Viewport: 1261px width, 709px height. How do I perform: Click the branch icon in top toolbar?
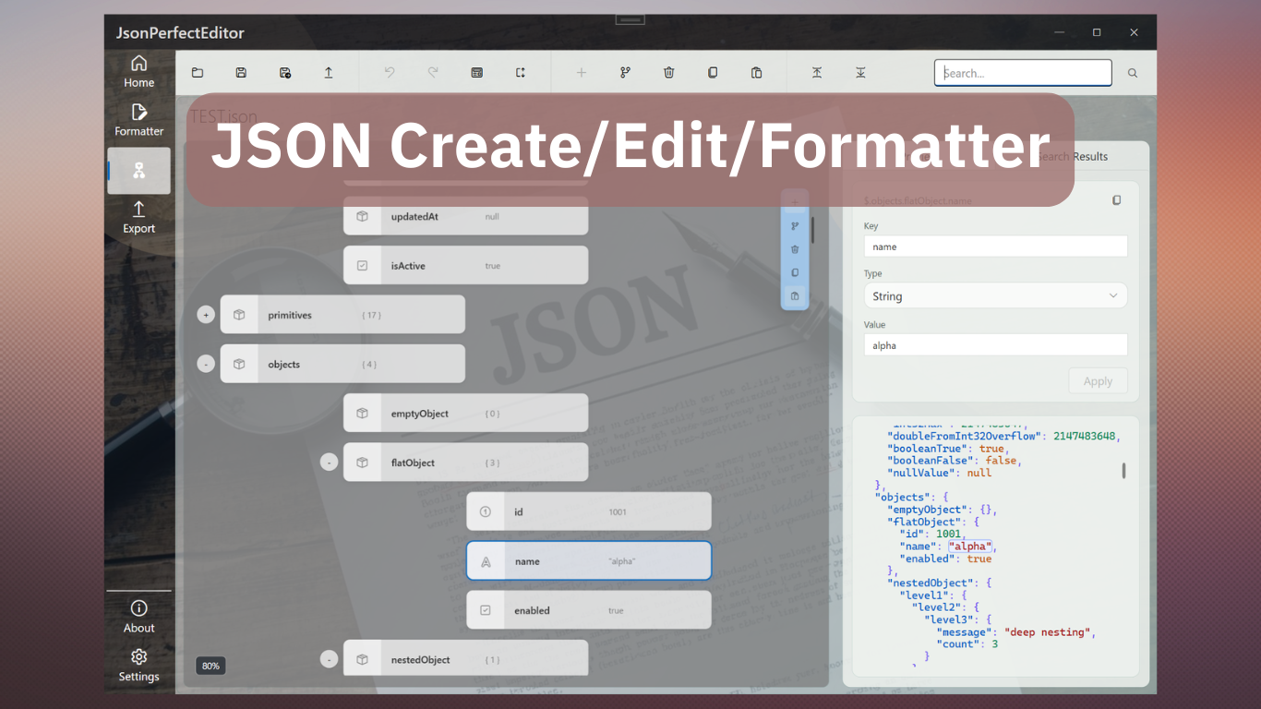coord(625,73)
